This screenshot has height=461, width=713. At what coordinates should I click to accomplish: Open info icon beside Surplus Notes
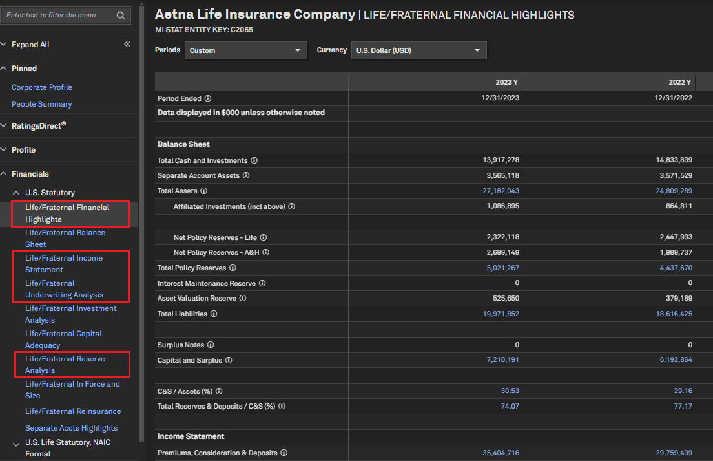(211, 345)
